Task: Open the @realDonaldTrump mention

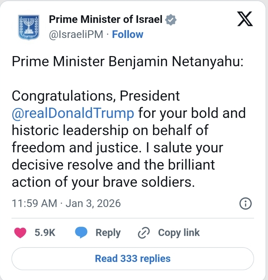Action: coord(73,113)
